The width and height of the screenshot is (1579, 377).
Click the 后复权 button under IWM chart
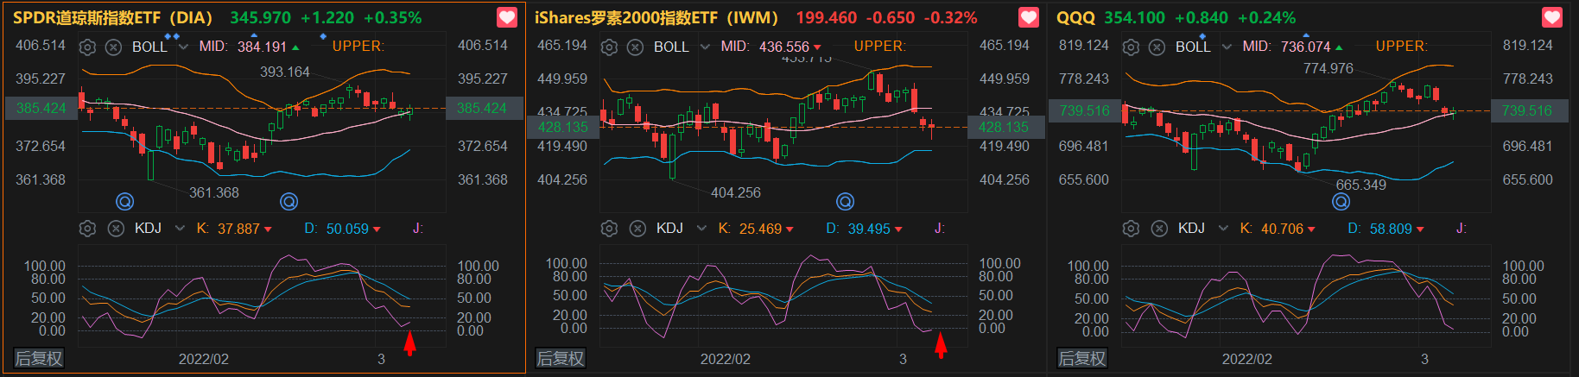point(561,359)
